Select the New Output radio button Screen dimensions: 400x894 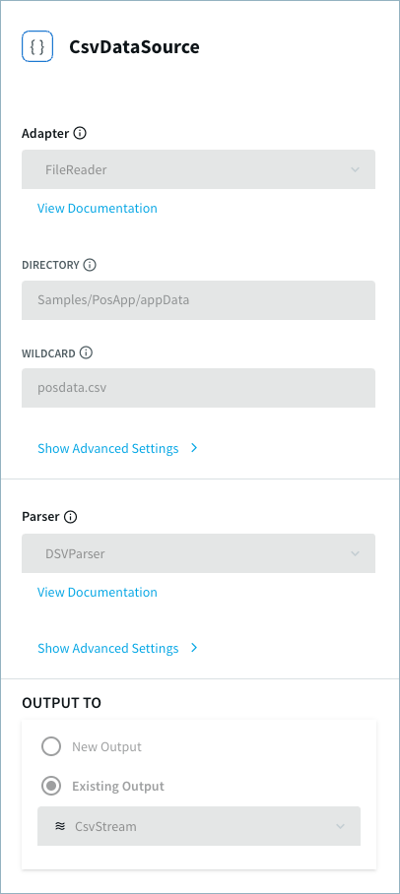pos(51,746)
